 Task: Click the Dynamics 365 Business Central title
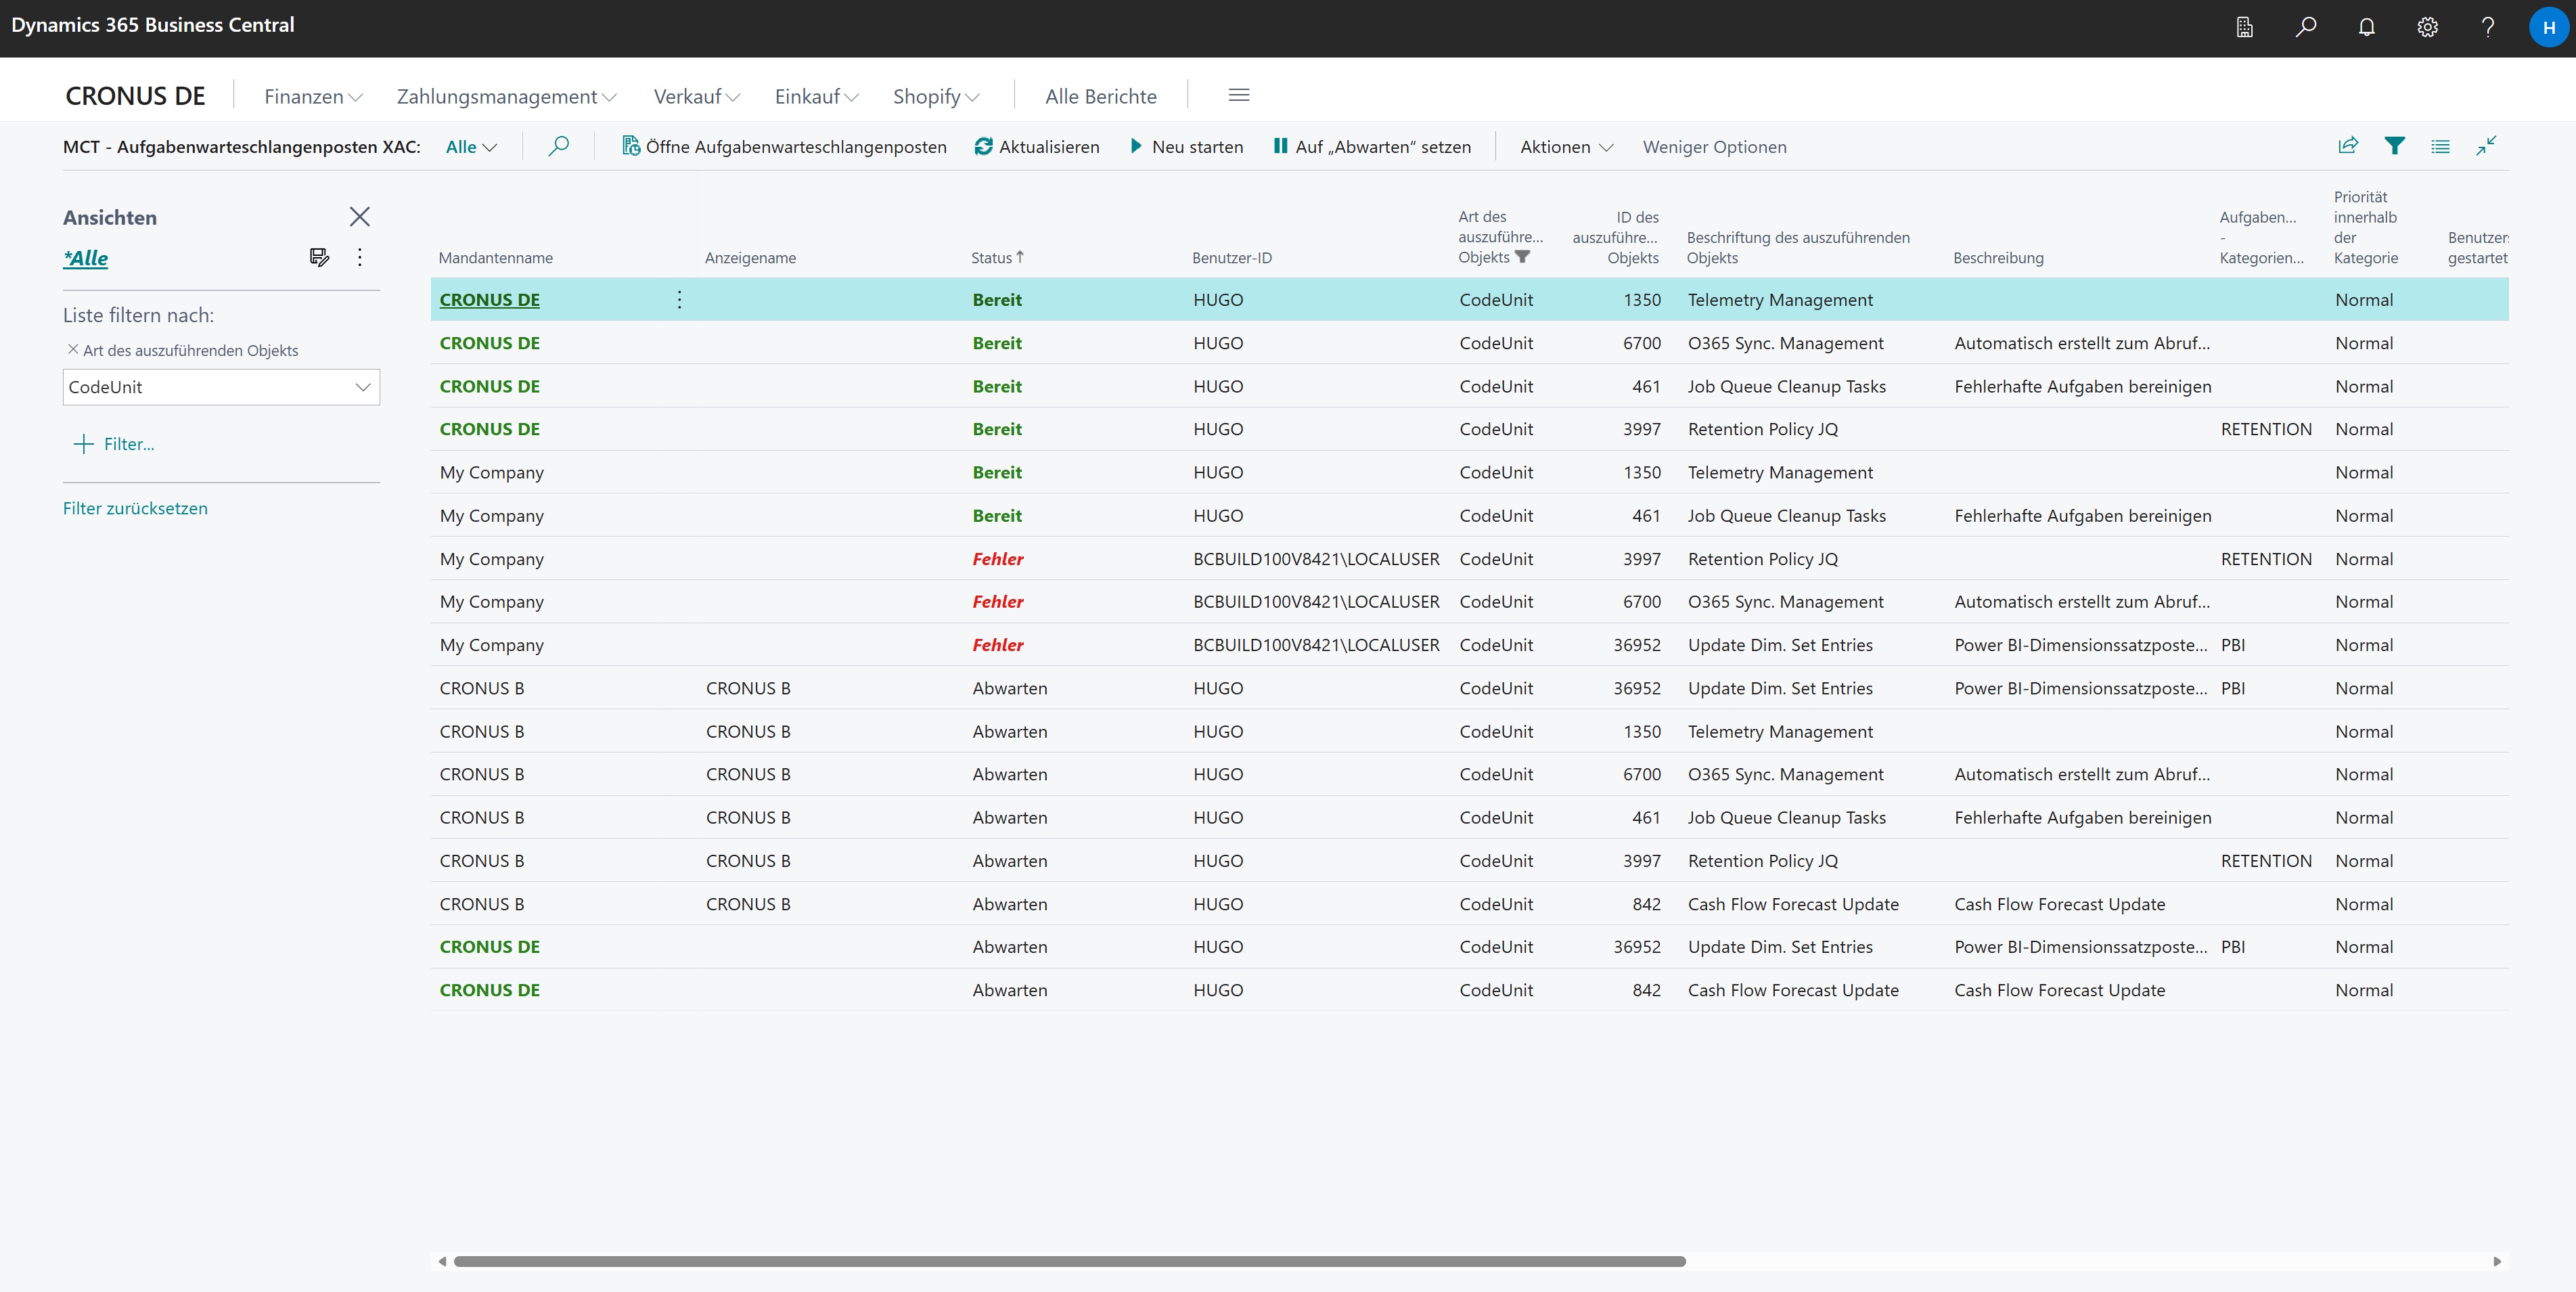coord(153,25)
